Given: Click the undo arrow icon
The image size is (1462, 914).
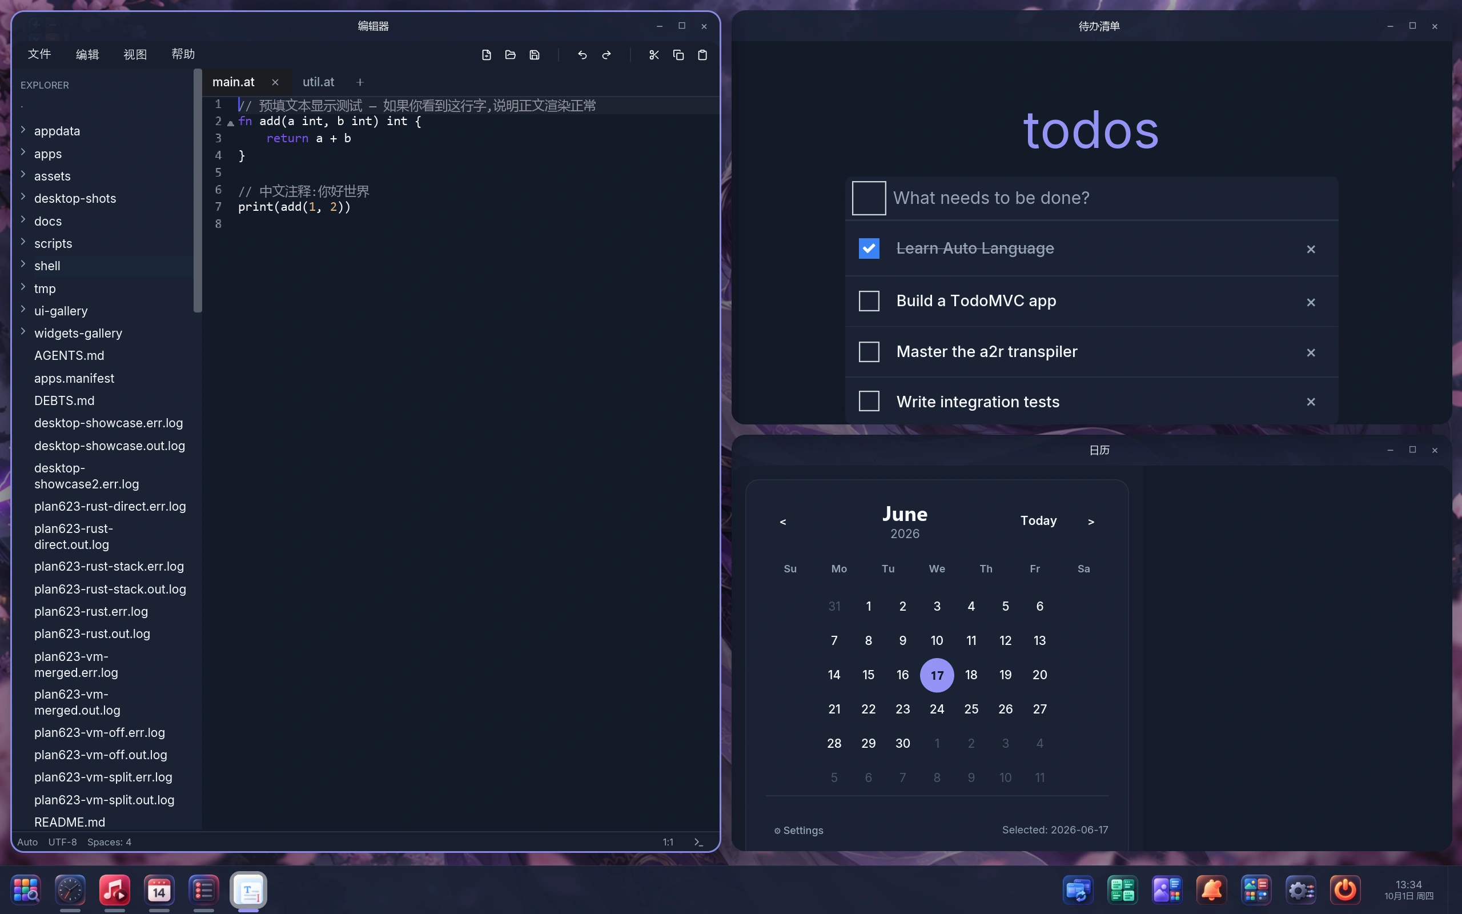Looking at the screenshot, I should (583, 55).
